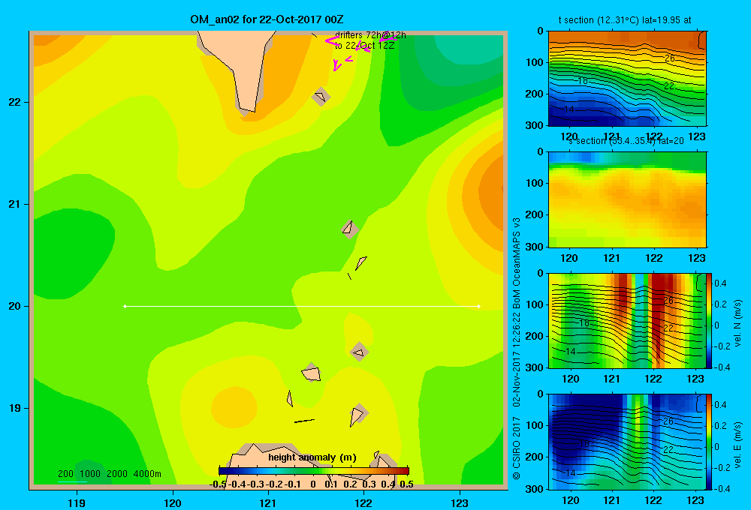The image size is (751, 510).
Task: Click latitude label 22 on main map axis
Action: (15, 102)
